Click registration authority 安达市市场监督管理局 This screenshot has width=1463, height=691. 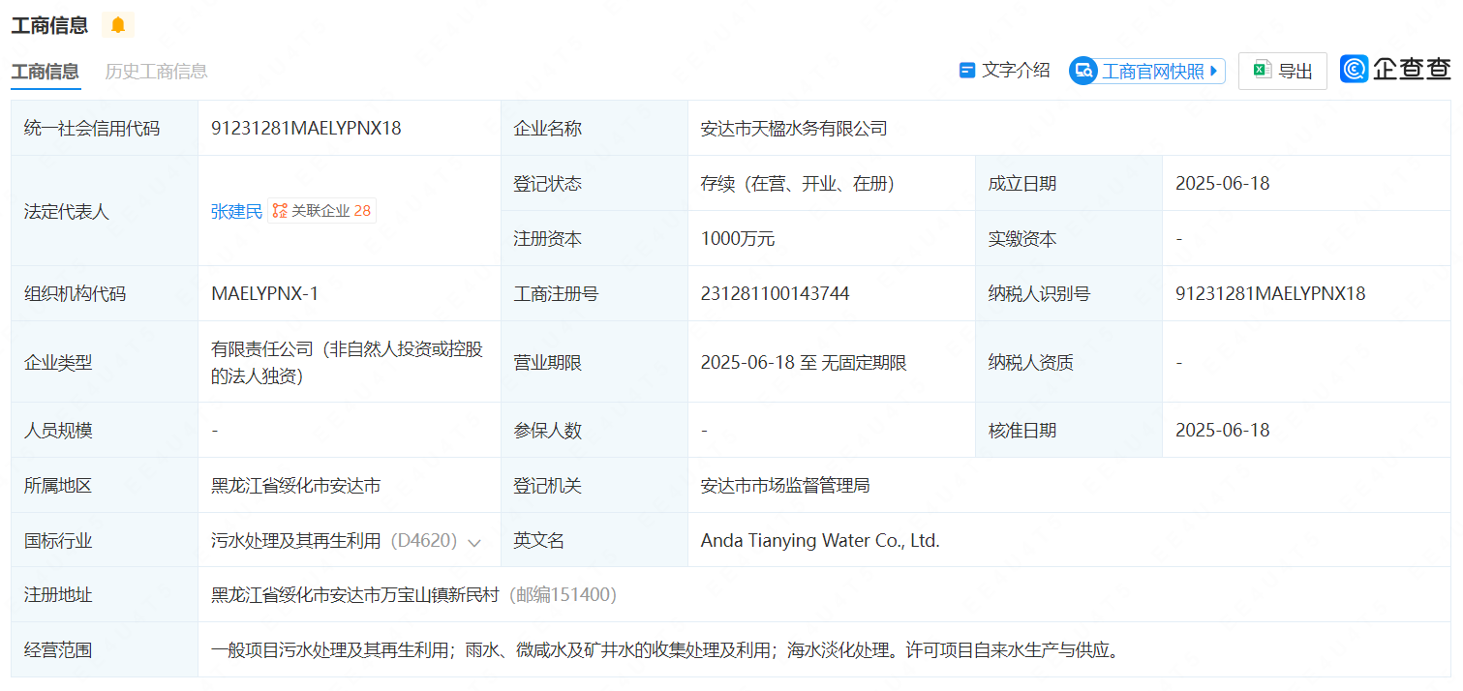785,485
